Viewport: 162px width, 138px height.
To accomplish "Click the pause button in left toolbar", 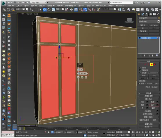I will (9, 41).
